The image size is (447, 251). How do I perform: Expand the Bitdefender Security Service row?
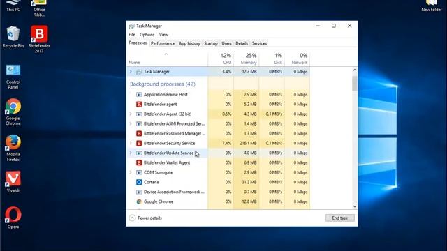coord(131,143)
